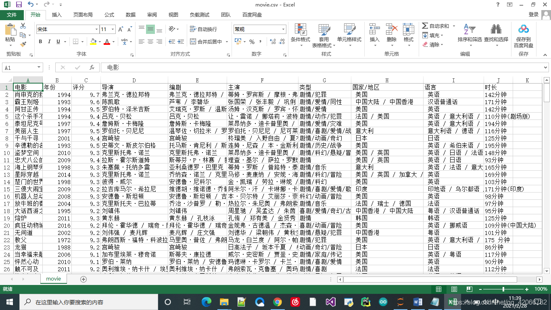Click the new sheet plus icon
The width and height of the screenshot is (551, 310).
(83, 279)
